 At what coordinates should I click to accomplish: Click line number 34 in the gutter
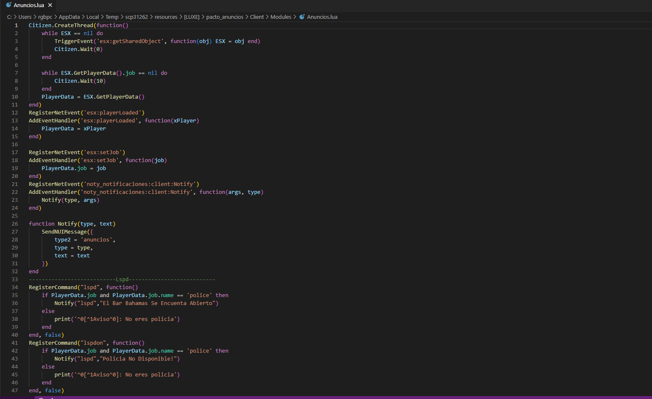pyautogui.click(x=15, y=287)
